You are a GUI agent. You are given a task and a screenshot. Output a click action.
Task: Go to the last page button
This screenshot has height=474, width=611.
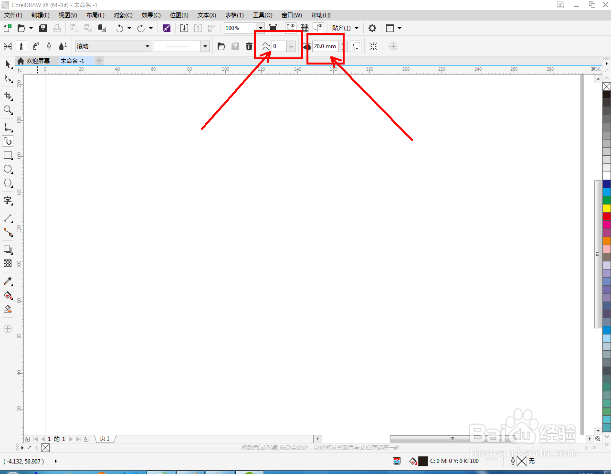[x=79, y=439]
